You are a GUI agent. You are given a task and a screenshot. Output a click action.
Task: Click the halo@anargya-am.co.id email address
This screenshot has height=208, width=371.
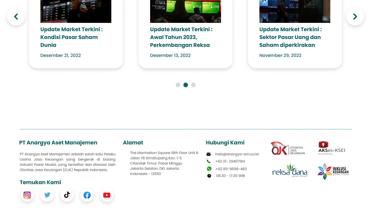[237, 154]
